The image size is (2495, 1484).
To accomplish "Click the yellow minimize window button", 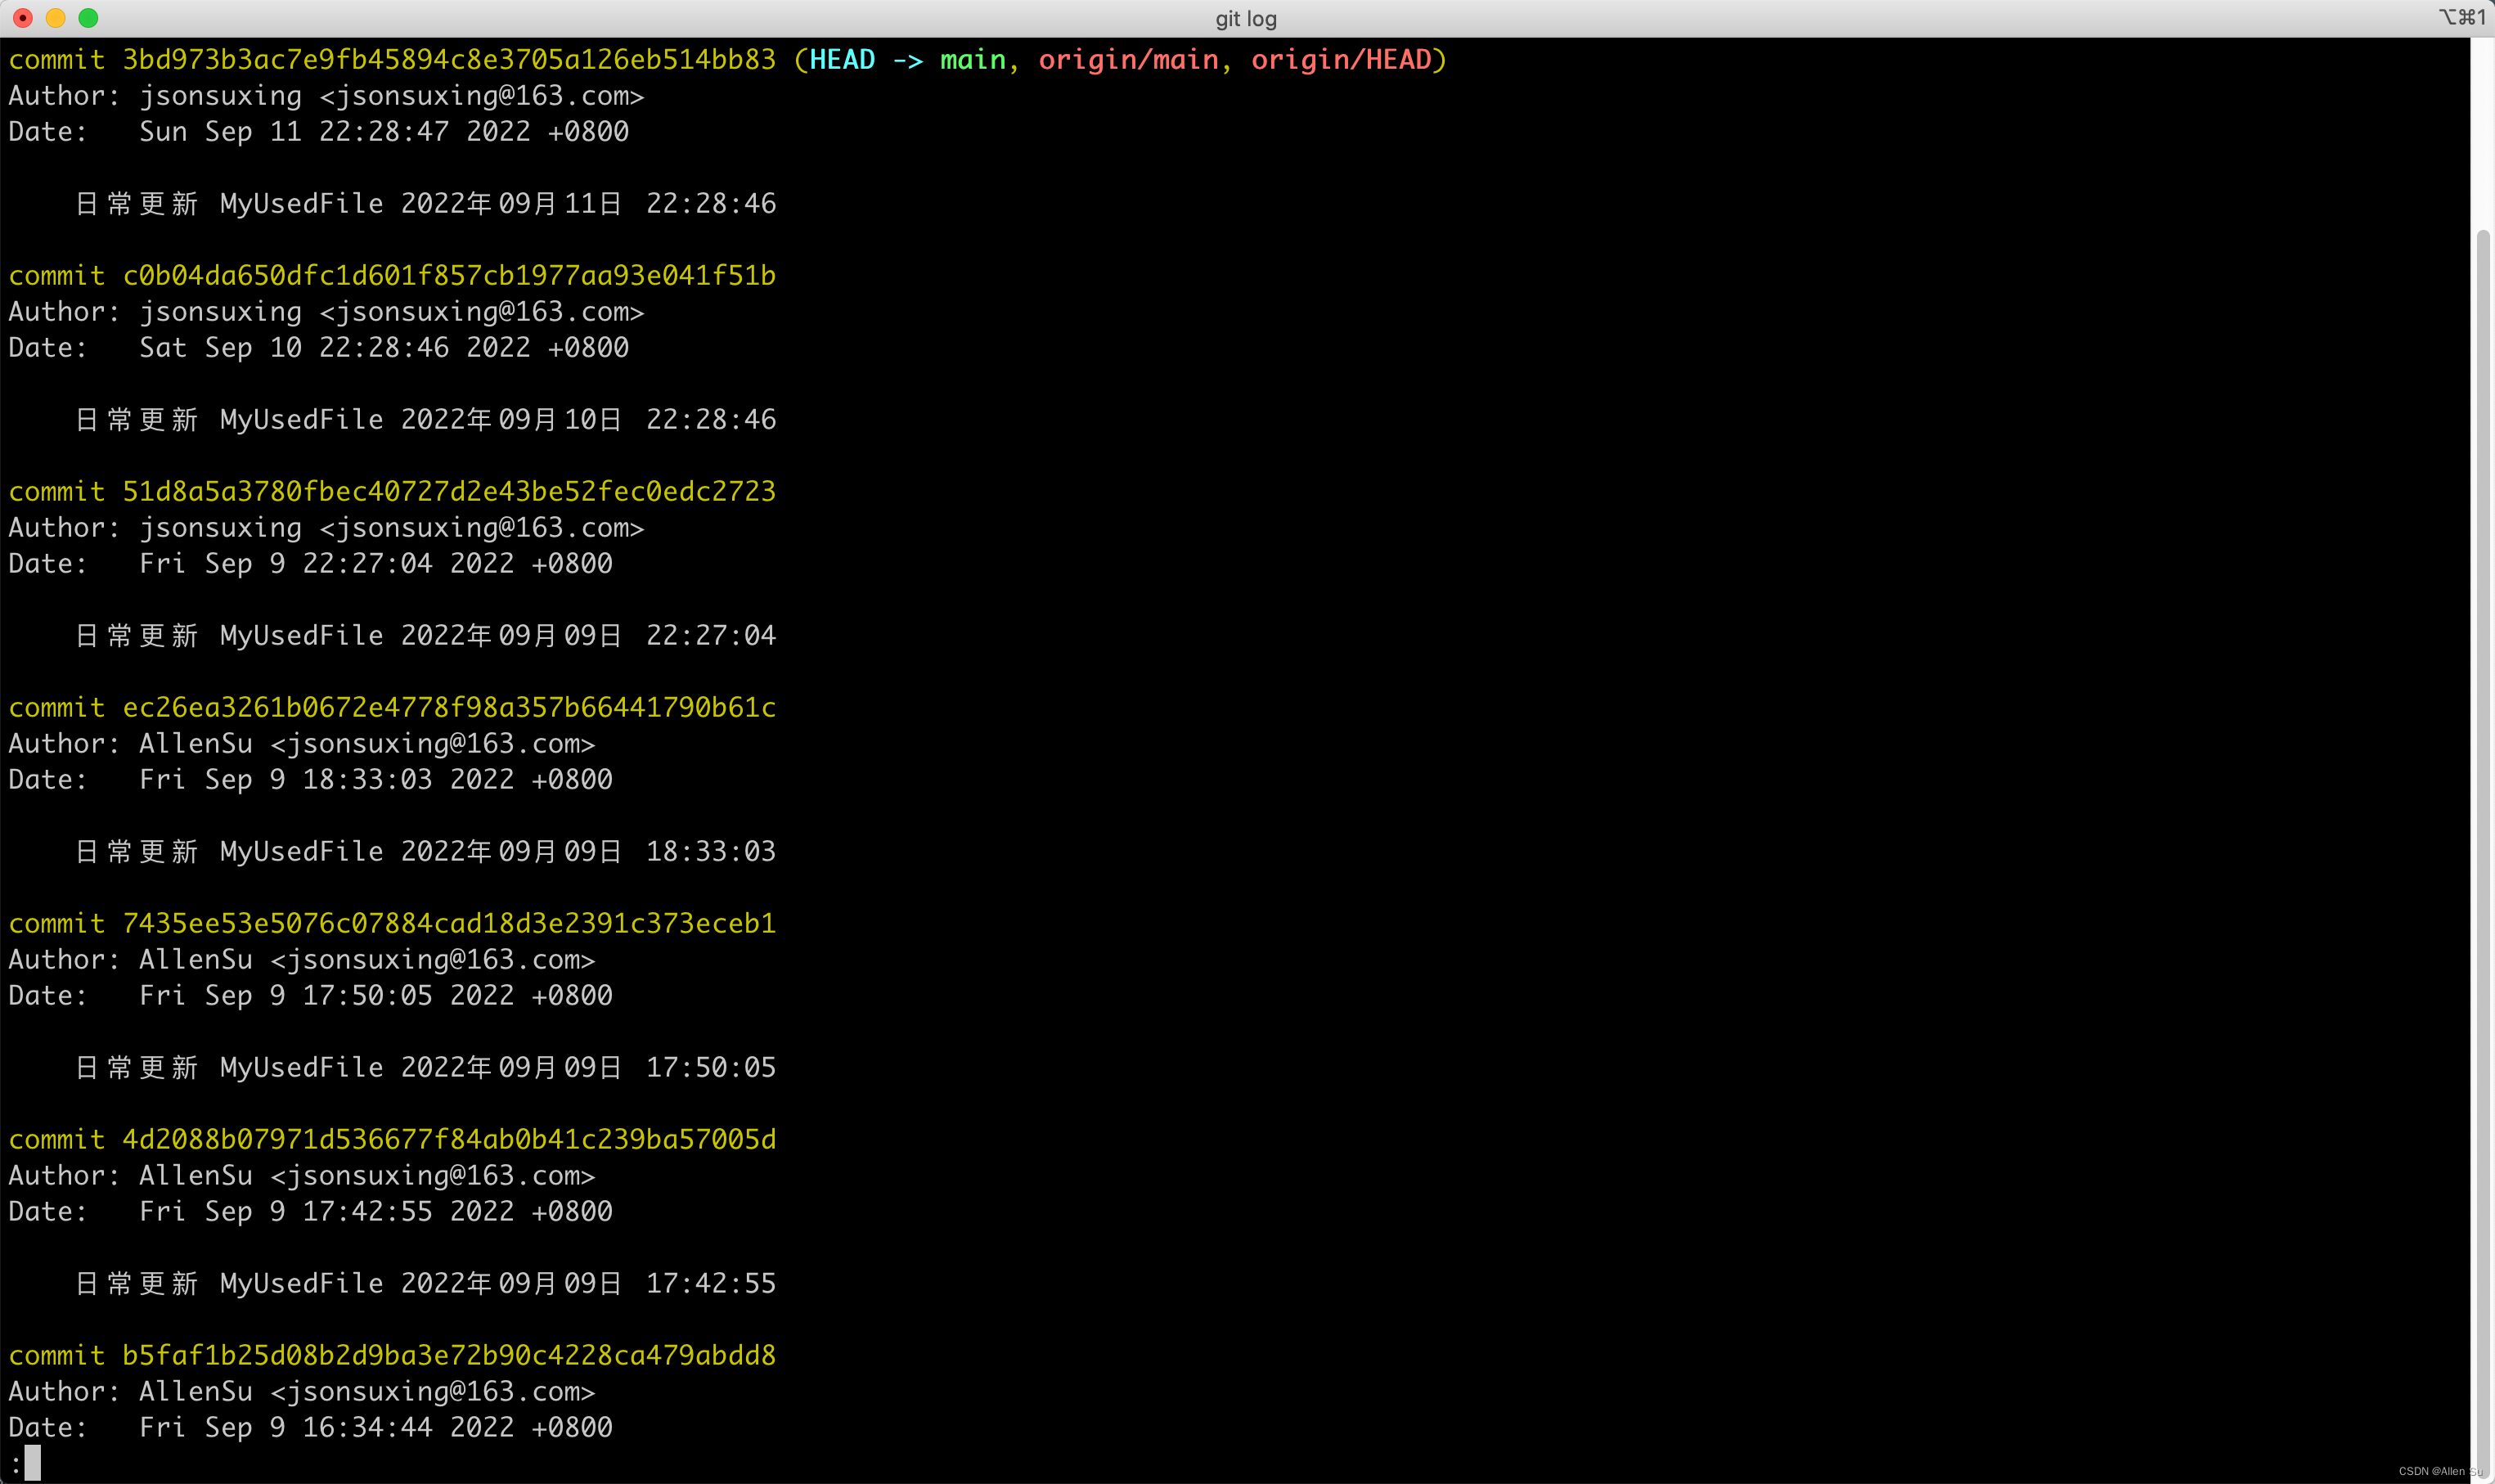I will pyautogui.click(x=56, y=18).
